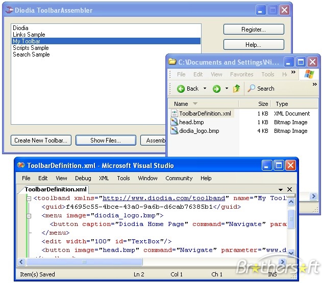
Task: Close the Explorer window
Action: (312, 62)
